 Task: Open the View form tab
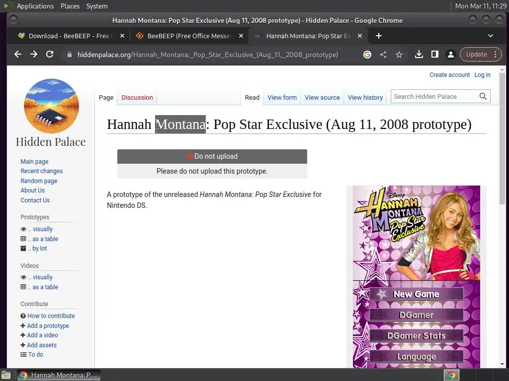[x=282, y=98]
